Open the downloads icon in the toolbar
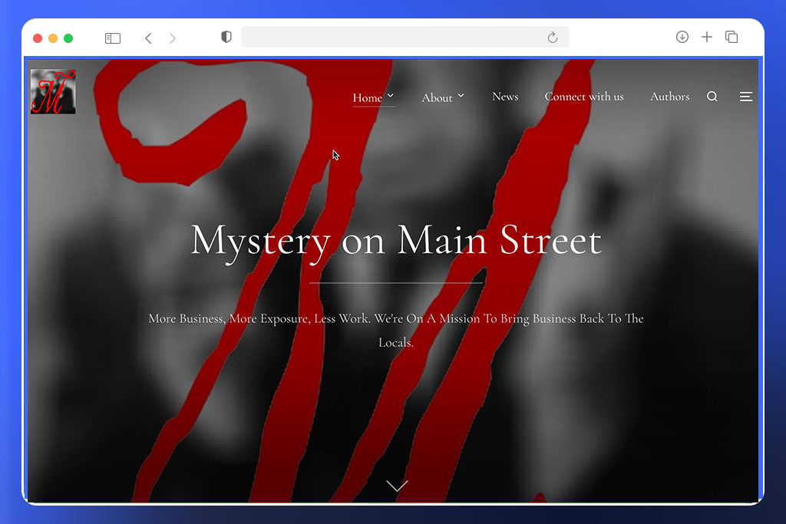Viewport: 786px width, 524px height. coord(682,37)
